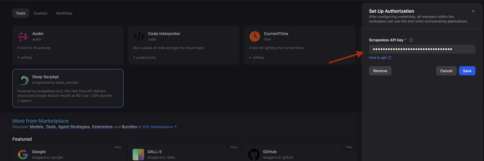This screenshot has width=484, height=161.
Task: Close the Set Up Authorization panel
Action: pyautogui.click(x=473, y=11)
